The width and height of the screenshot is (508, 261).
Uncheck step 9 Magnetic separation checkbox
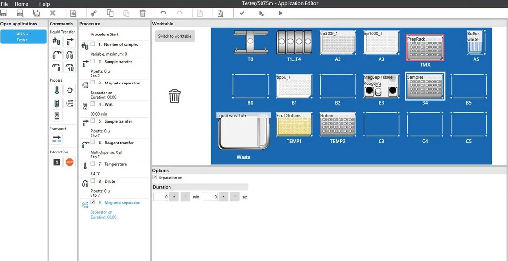point(93,202)
